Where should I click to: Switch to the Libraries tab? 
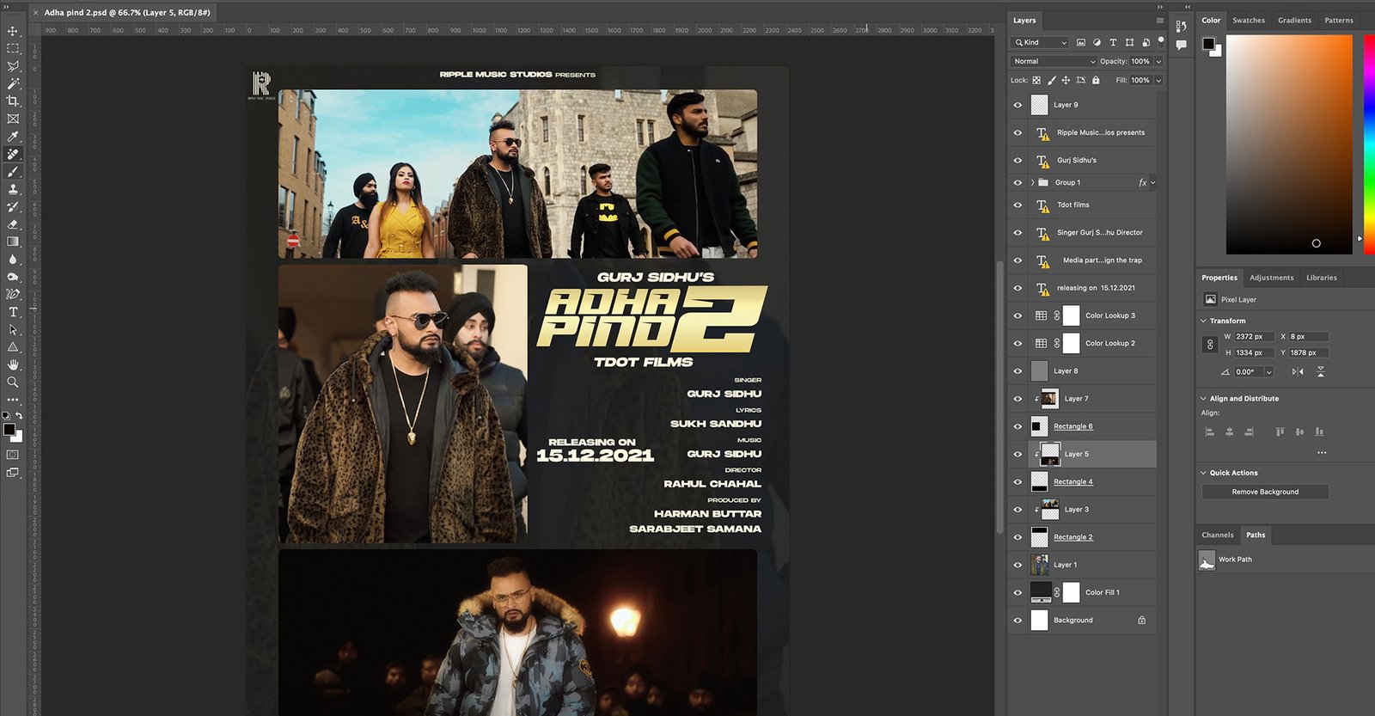click(x=1321, y=278)
